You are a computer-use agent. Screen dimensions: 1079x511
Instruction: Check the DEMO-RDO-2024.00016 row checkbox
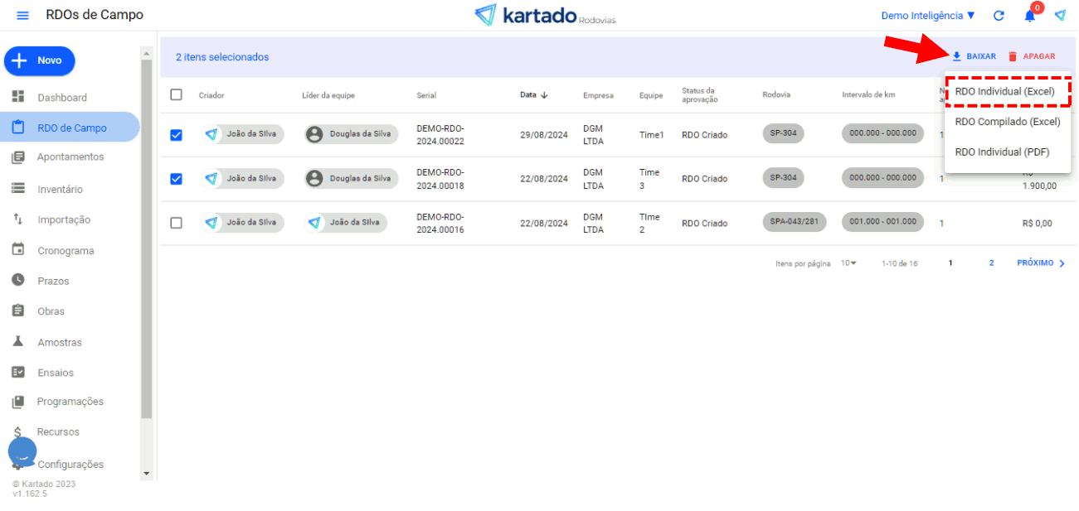point(176,223)
